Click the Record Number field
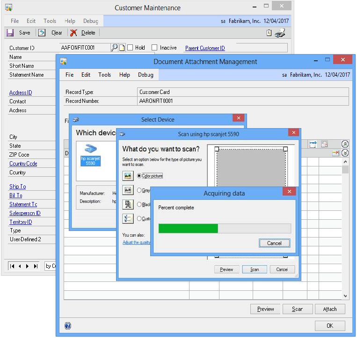This screenshot has width=357, height=338. 243,101
